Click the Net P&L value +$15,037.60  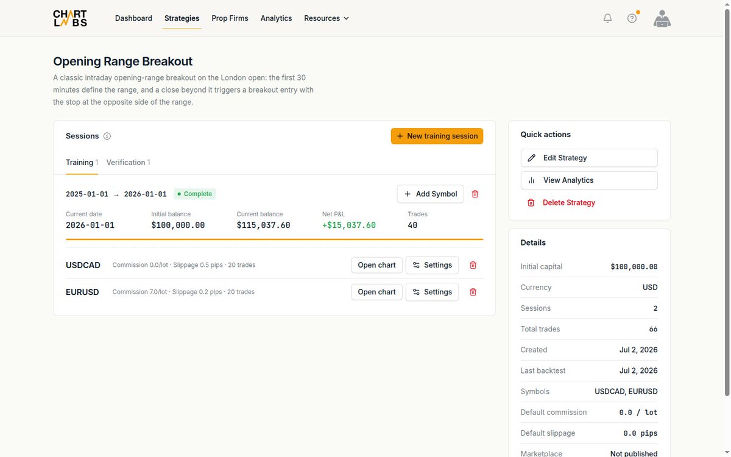349,225
